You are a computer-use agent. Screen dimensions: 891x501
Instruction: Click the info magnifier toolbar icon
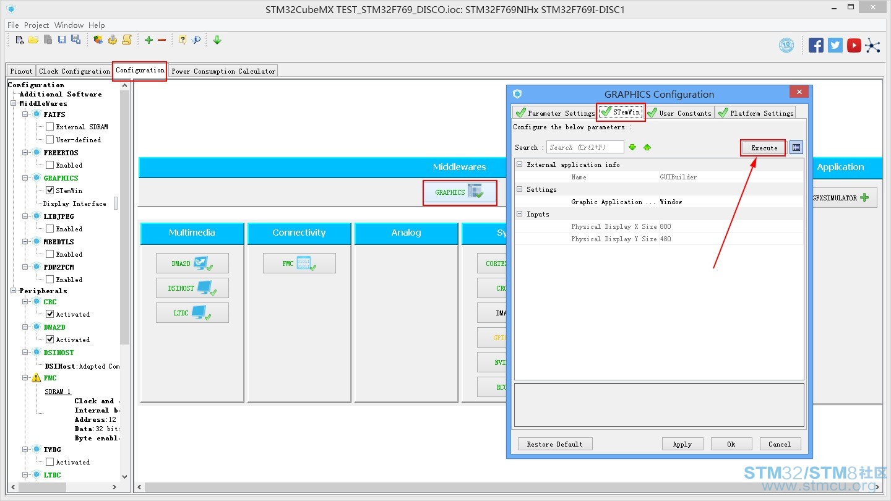(x=196, y=40)
